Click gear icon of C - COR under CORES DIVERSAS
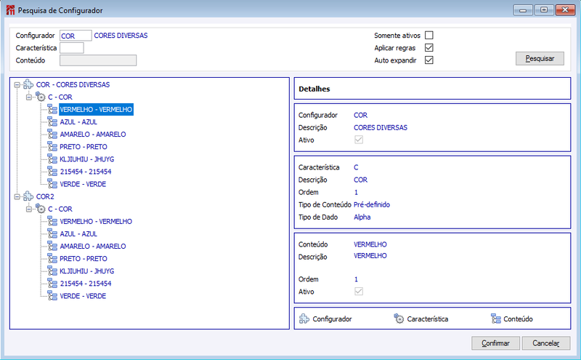This screenshot has width=581, height=360. coord(41,97)
